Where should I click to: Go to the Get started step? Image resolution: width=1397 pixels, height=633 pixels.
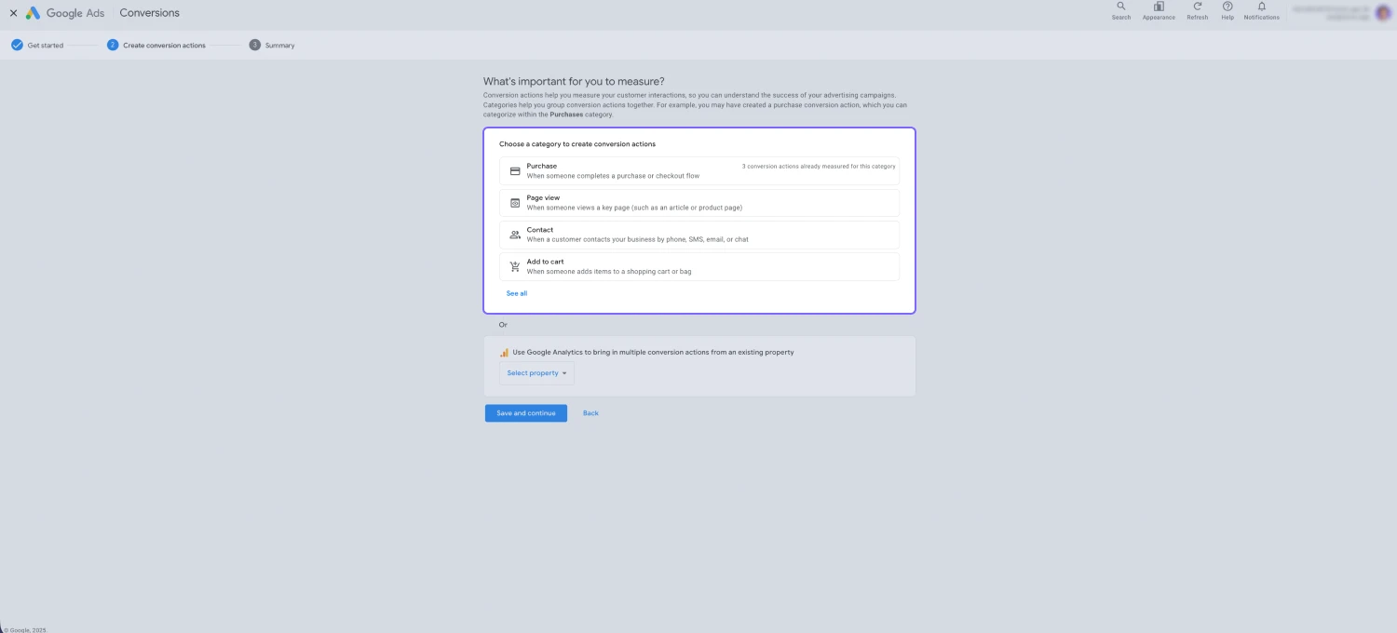pos(37,45)
